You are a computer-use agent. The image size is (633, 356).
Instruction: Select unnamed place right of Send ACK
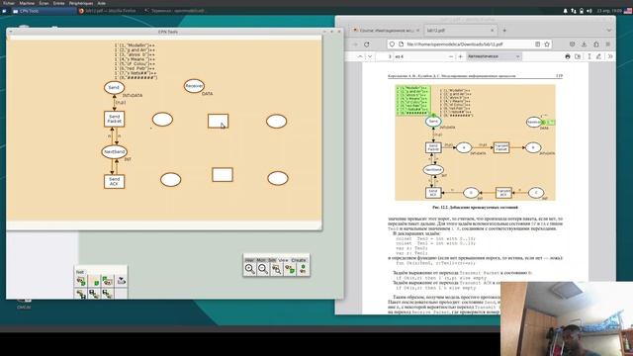[171, 180]
